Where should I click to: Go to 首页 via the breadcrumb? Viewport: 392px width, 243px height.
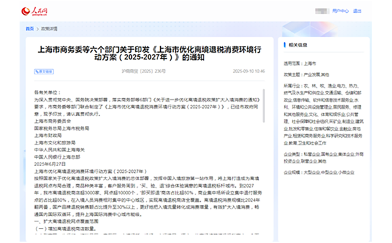pyautogui.click(x=30, y=29)
